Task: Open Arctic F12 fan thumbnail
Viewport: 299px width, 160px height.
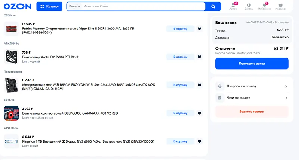Action: pyautogui.click(x=12, y=57)
